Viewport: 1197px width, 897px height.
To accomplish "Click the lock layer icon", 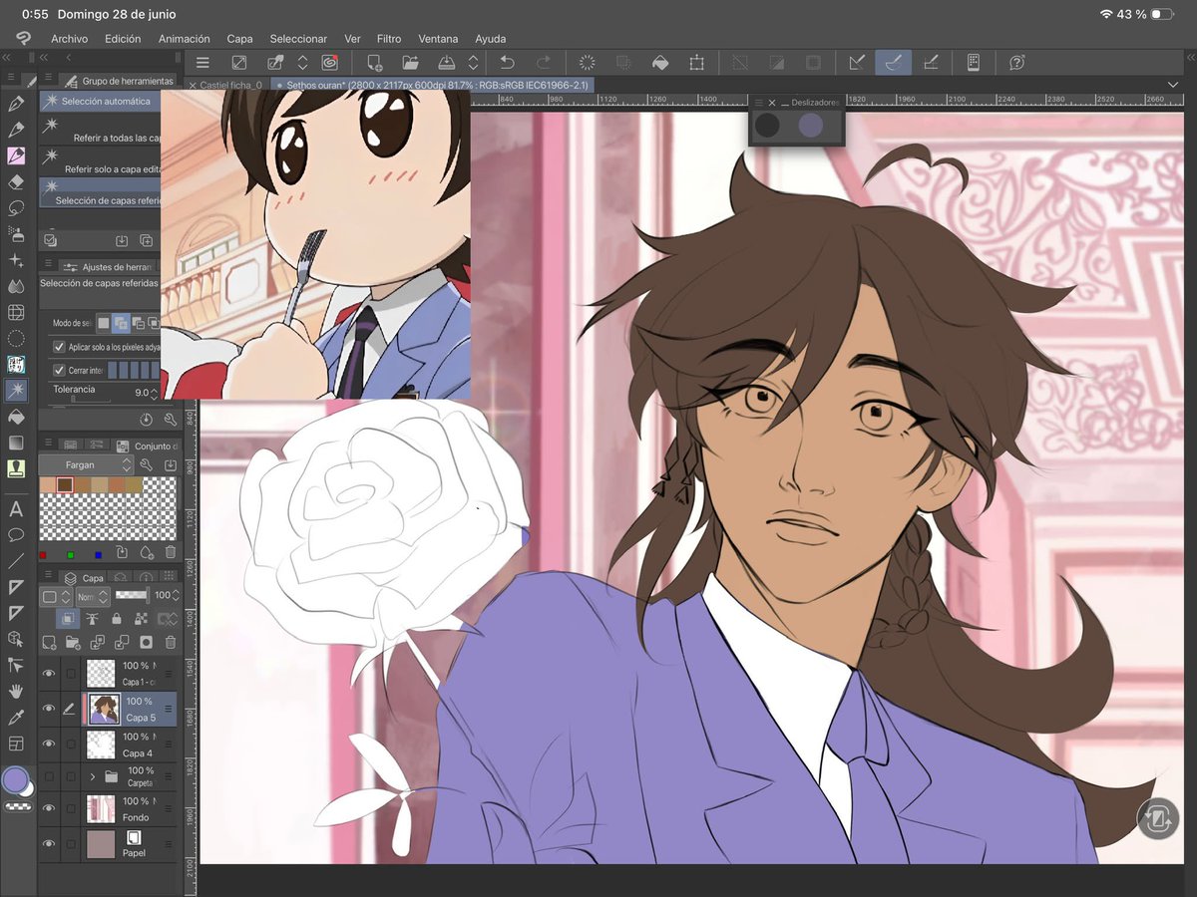I will (118, 619).
